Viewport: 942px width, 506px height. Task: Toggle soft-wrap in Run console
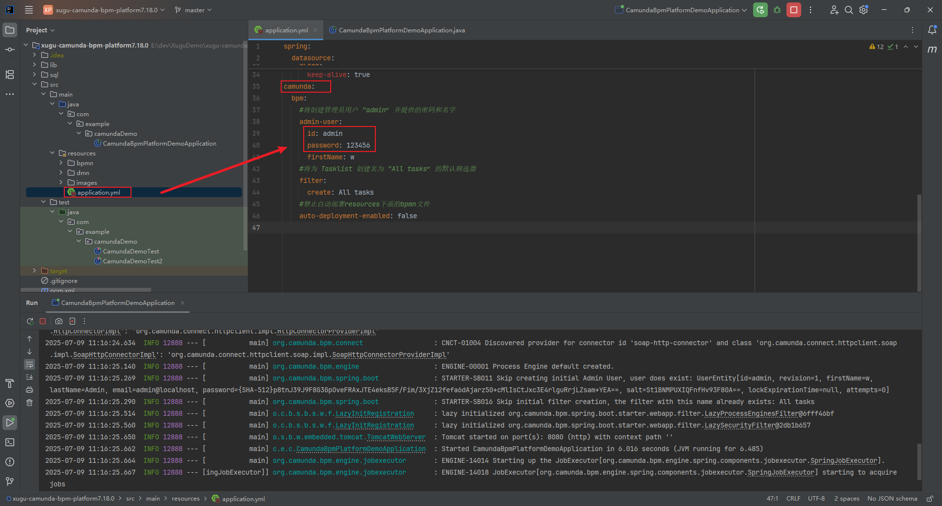[x=29, y=365]
